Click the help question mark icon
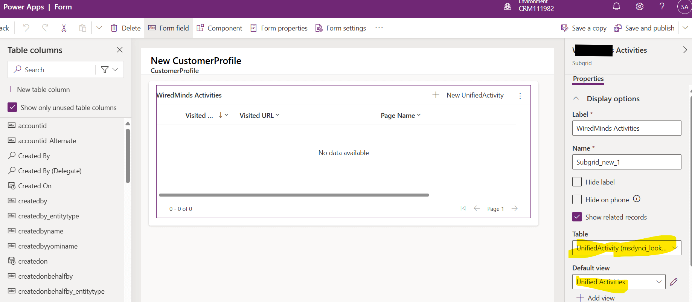 pos(662,7)
